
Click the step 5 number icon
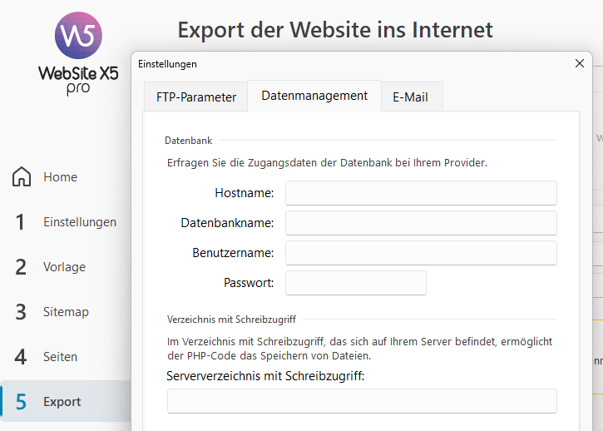pos(22,402)
